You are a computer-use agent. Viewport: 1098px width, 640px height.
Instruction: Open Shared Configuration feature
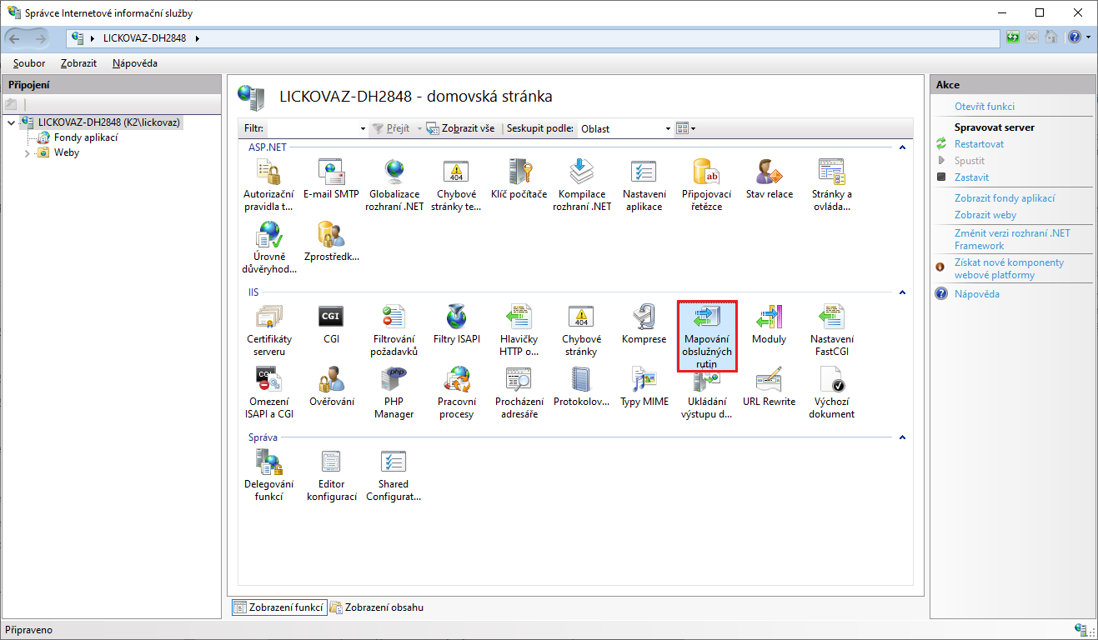[394, 475]
